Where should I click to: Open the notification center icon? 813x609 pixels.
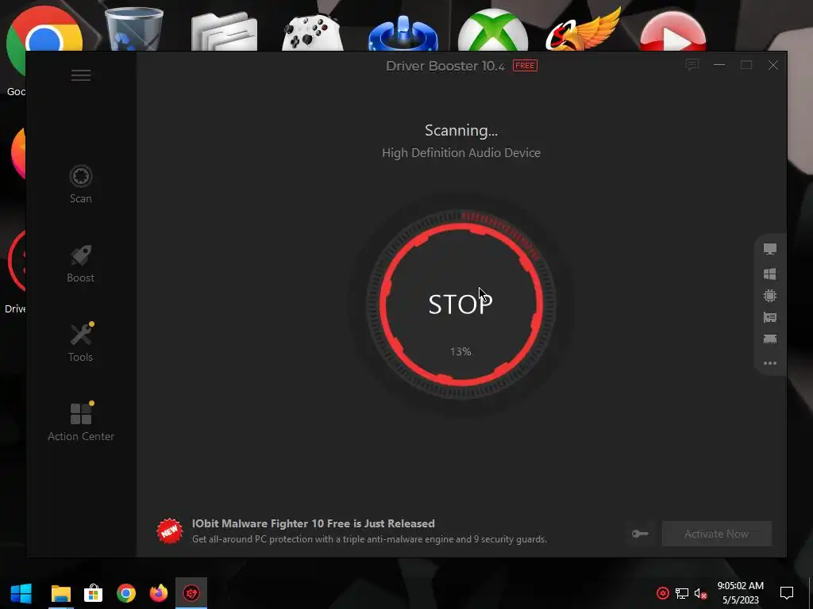(x=787, y=593)
